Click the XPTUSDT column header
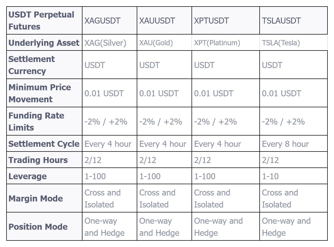The height and width of the screenshot is (247, 334). [x=211, y=21]
